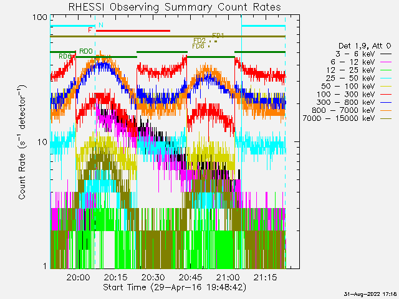The width and height of the screenshot is (399, 299).
Task: Select the 800 - 7000 keV legend entry
Action: click(352, 110)
